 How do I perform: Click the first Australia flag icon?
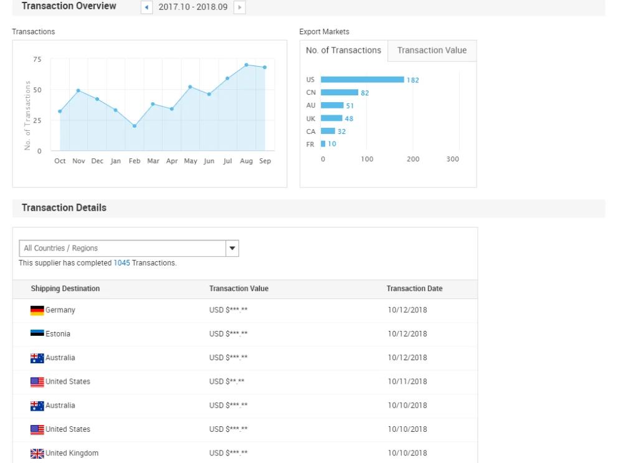37,358
